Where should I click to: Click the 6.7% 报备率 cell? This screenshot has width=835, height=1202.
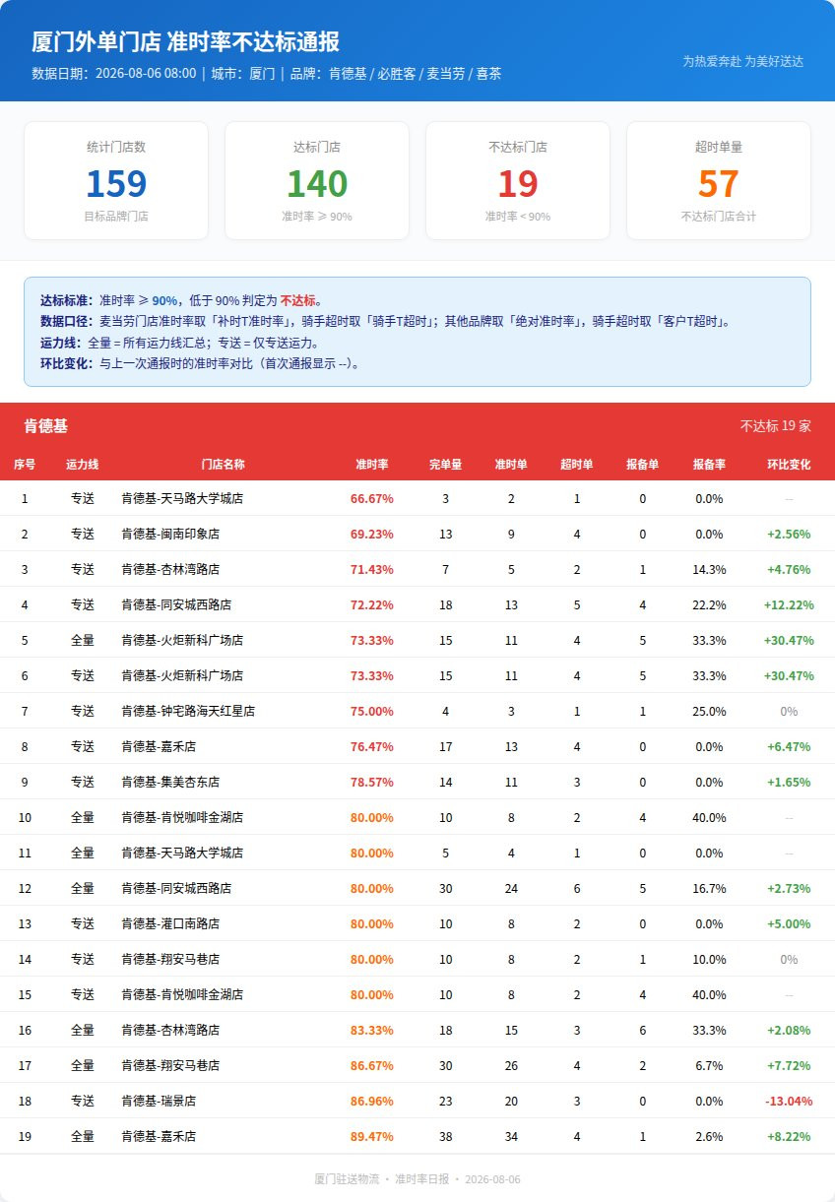pyautogui.click(x=709, y=1065)
